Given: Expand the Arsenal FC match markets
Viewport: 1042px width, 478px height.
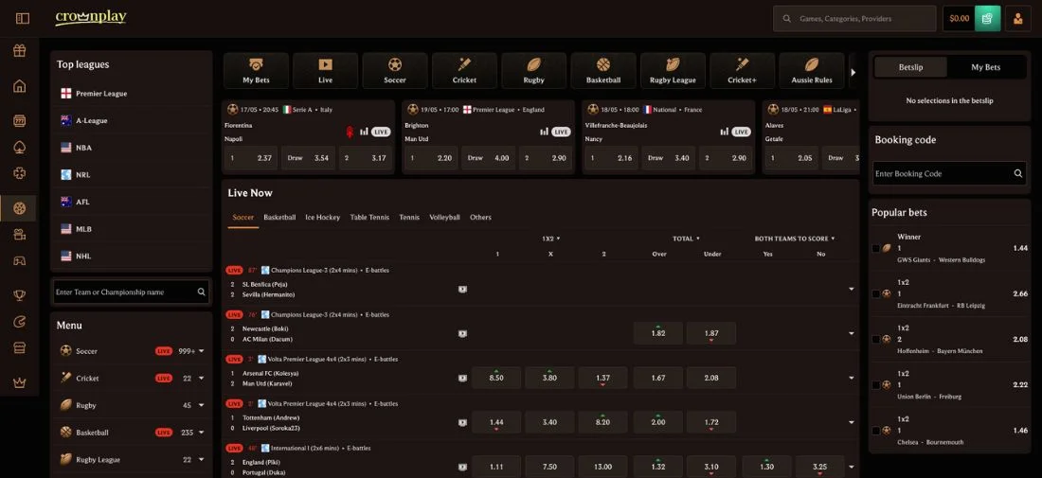Looking at the screenshot, I should coord(852,379).
